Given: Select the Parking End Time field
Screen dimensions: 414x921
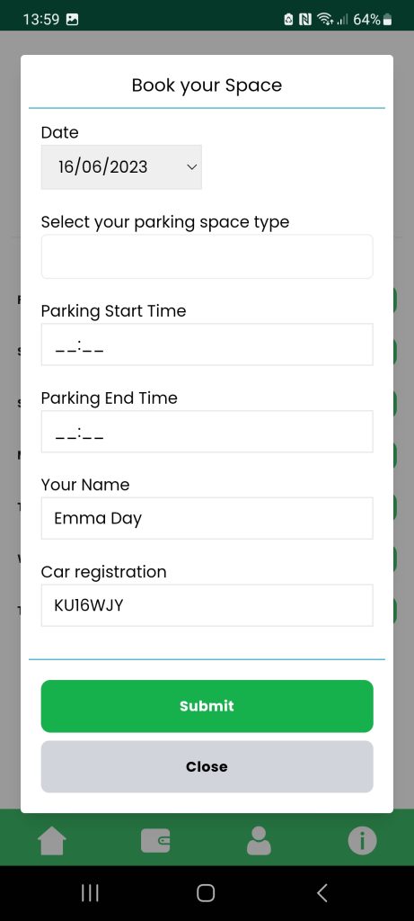Looking at the screenshot, I should click(207, 431).
